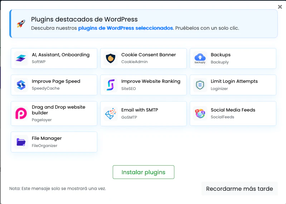Click the SiteSEO plugin name
The height and width of the screenshot is (204, 286).
click(x=129, y=89)
